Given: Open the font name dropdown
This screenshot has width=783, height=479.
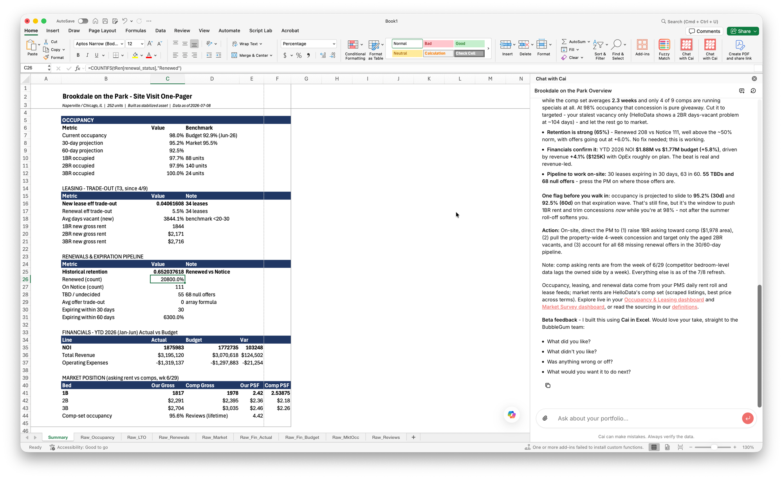Looking at the screenshot, I should pos(122,44).
